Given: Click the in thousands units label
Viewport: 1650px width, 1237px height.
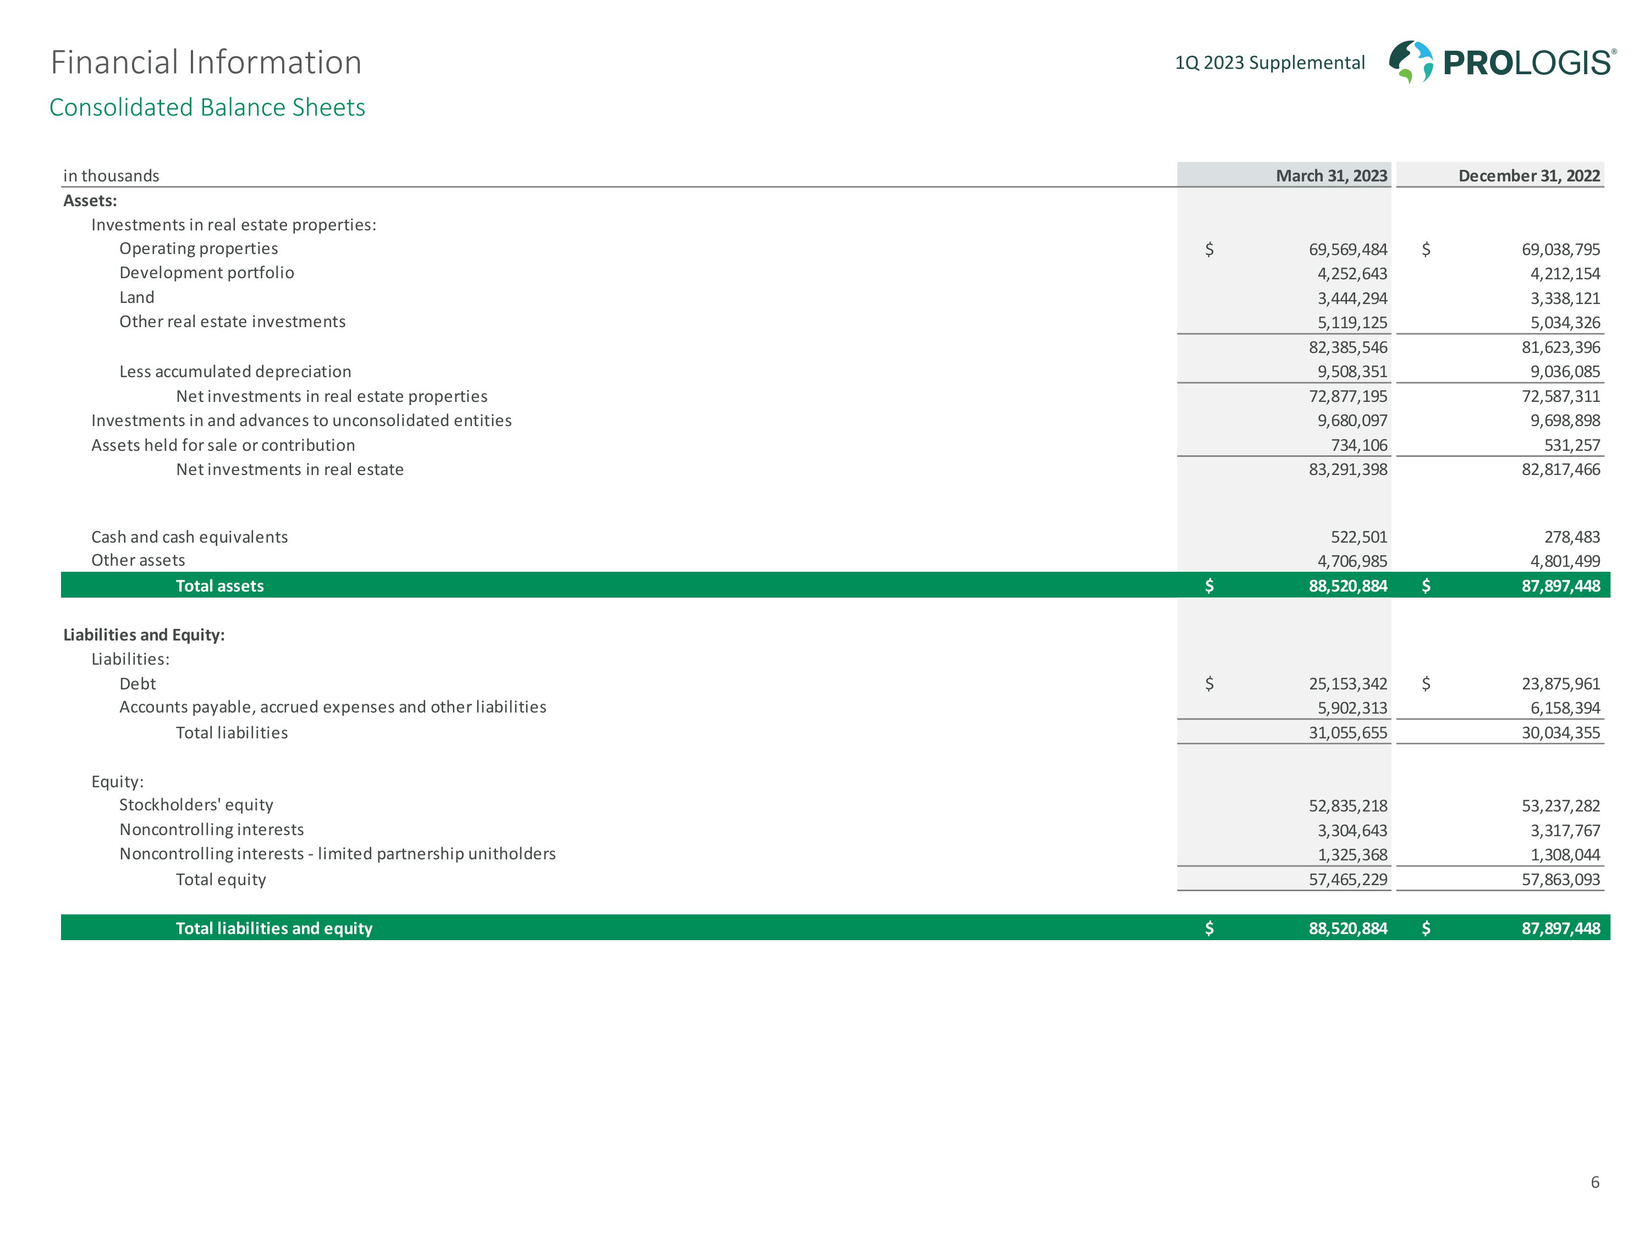Looking at the screenshot, I should 111,176.
